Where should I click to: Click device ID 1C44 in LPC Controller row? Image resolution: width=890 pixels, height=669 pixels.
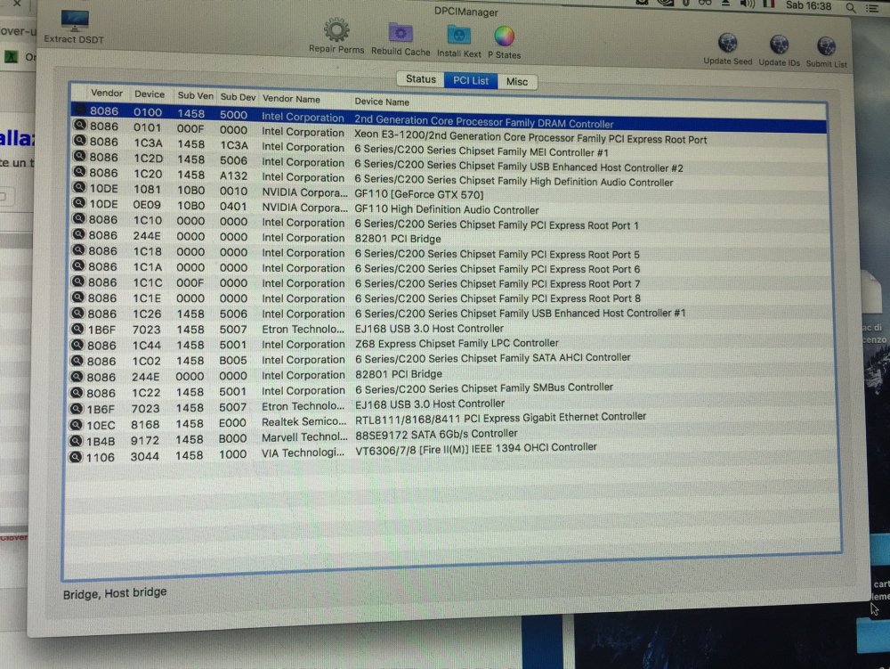(x=147, y=345)
